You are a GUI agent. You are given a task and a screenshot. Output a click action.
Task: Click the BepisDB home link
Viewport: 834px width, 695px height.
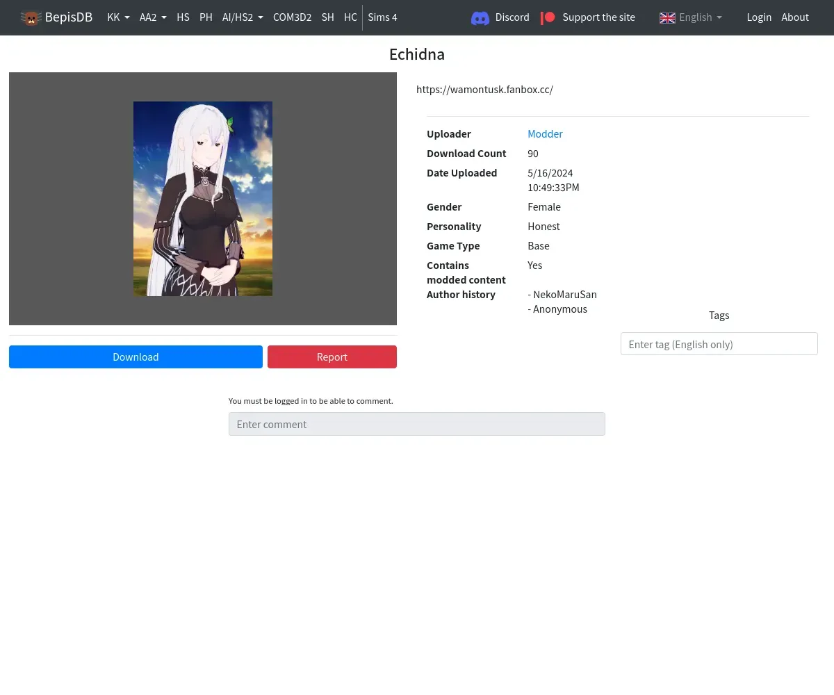click(56, 17)
